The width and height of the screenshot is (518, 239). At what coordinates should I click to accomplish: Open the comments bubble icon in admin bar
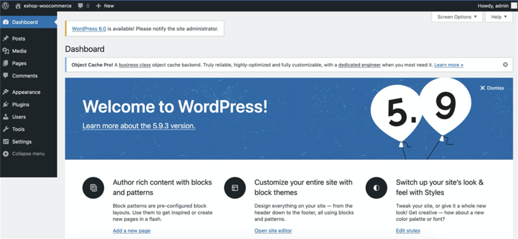(80, 6)
